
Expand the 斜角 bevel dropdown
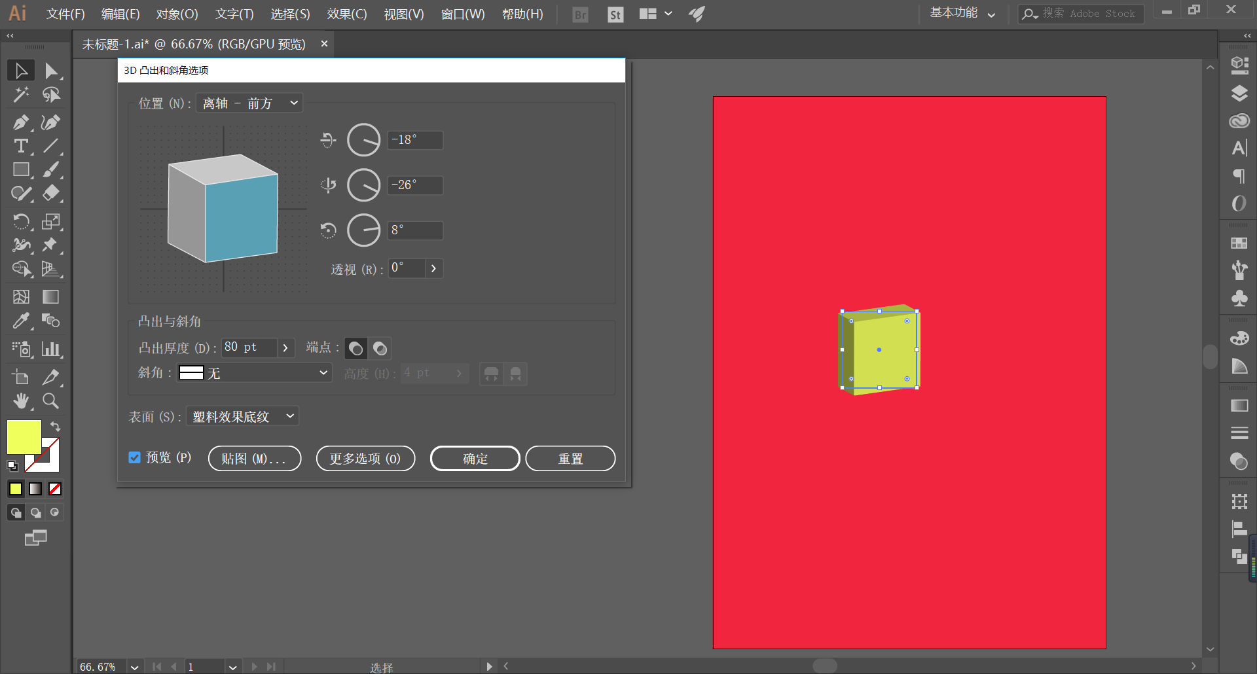[x=255, y=373]
